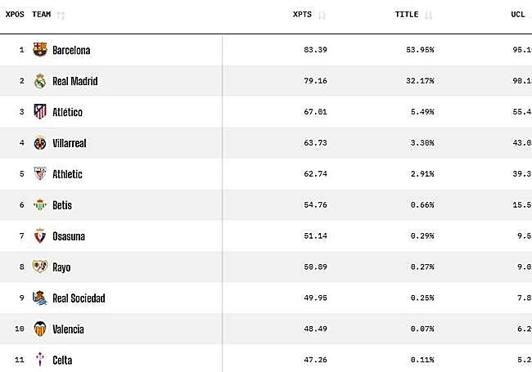Click the Rayo club crest
The height and width of the screenshot is (372, 532).
[x=40, y=267]
